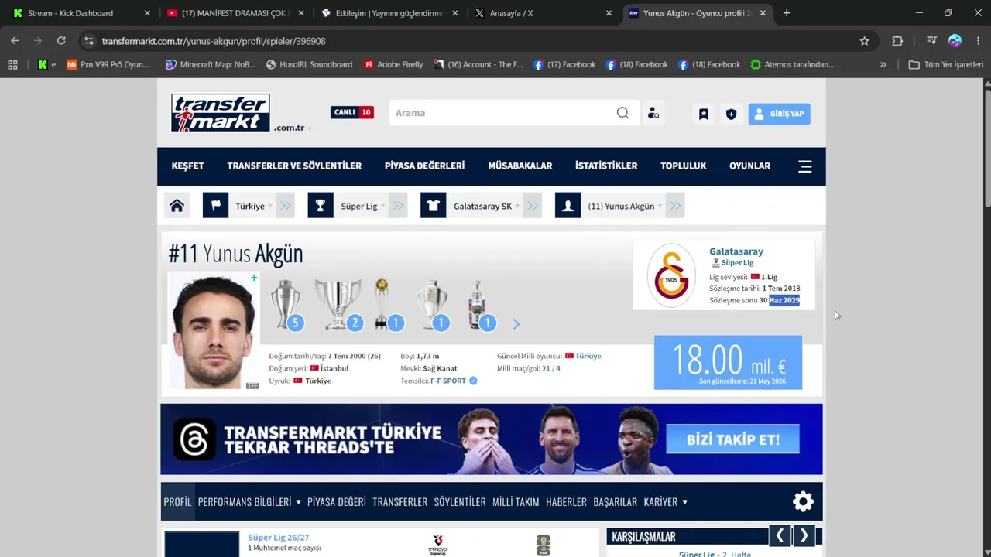Screen dimensions: 991x557
Task: Open the Müsabakalar menu
Action: (520, 166)
